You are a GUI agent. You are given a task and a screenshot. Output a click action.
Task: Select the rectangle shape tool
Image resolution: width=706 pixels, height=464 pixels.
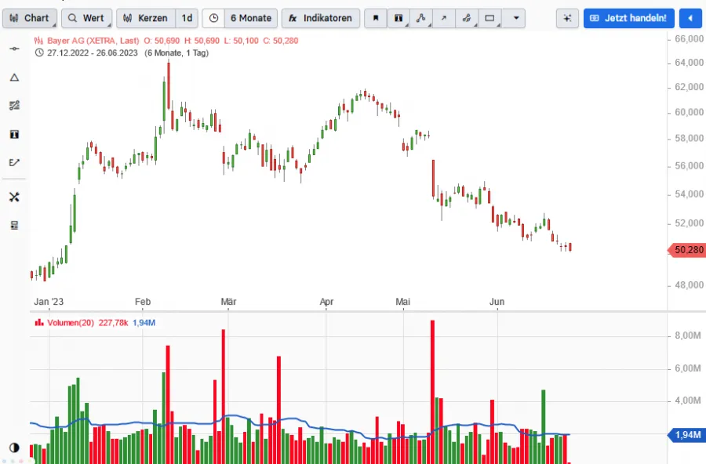tap(489, 18)
